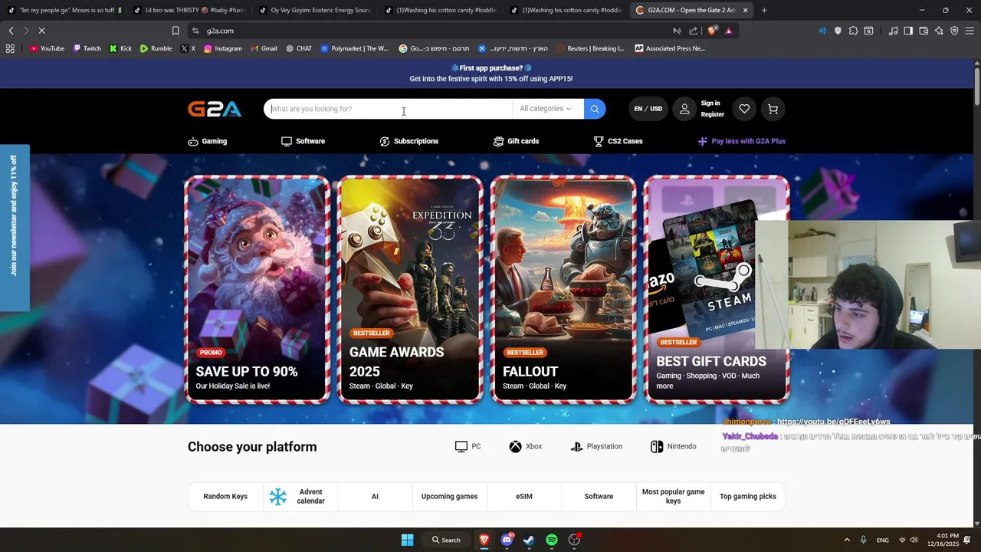
Task: Bookmark this page with the bookmark icon
Action: pyautogui.click(x=176, y=31)
